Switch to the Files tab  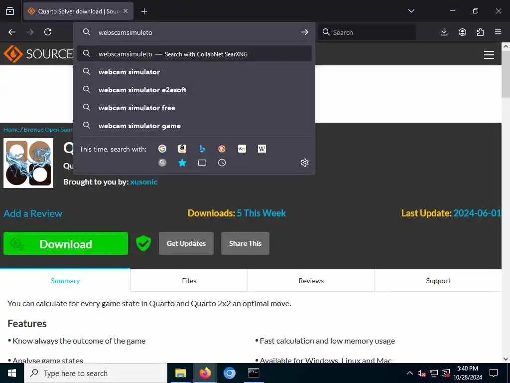click(x=189, y=281)
